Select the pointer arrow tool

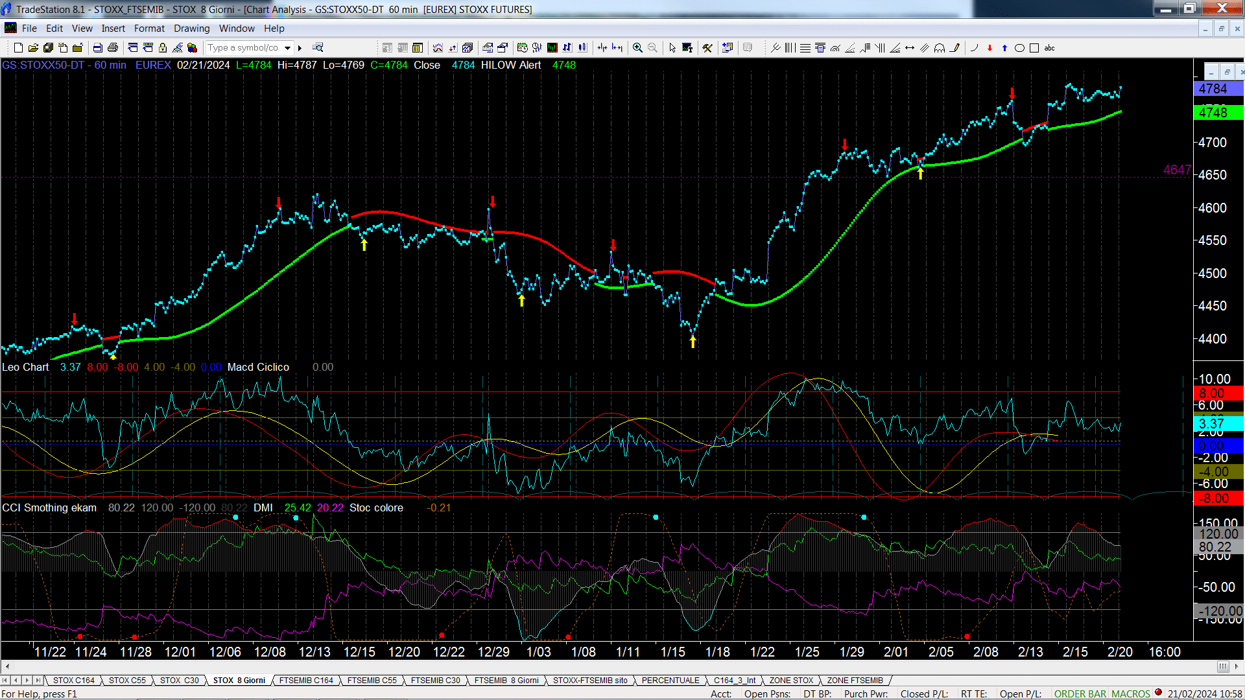(x=672, y=48)
